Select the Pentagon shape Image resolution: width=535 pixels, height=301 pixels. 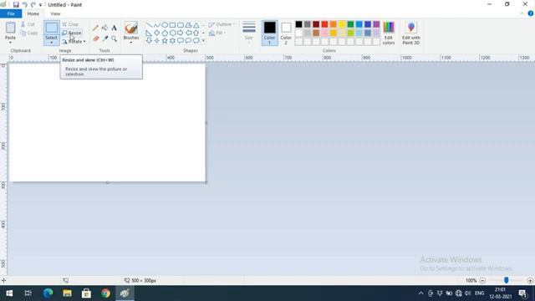[x=165, y=33]
